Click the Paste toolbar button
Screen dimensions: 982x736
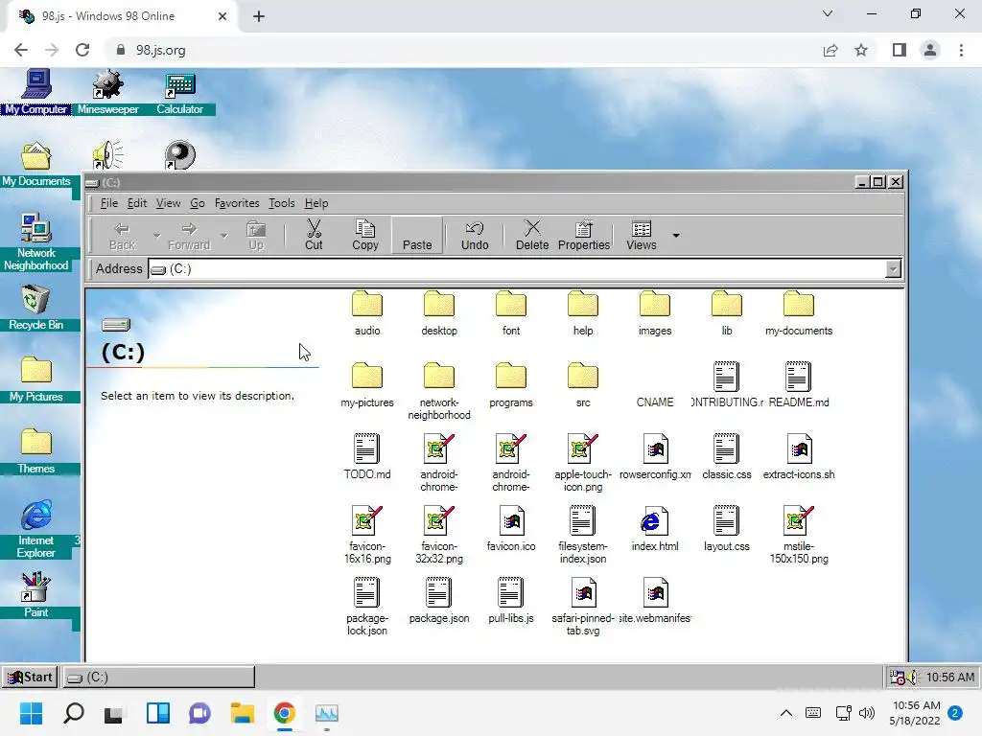click(417, 236)
